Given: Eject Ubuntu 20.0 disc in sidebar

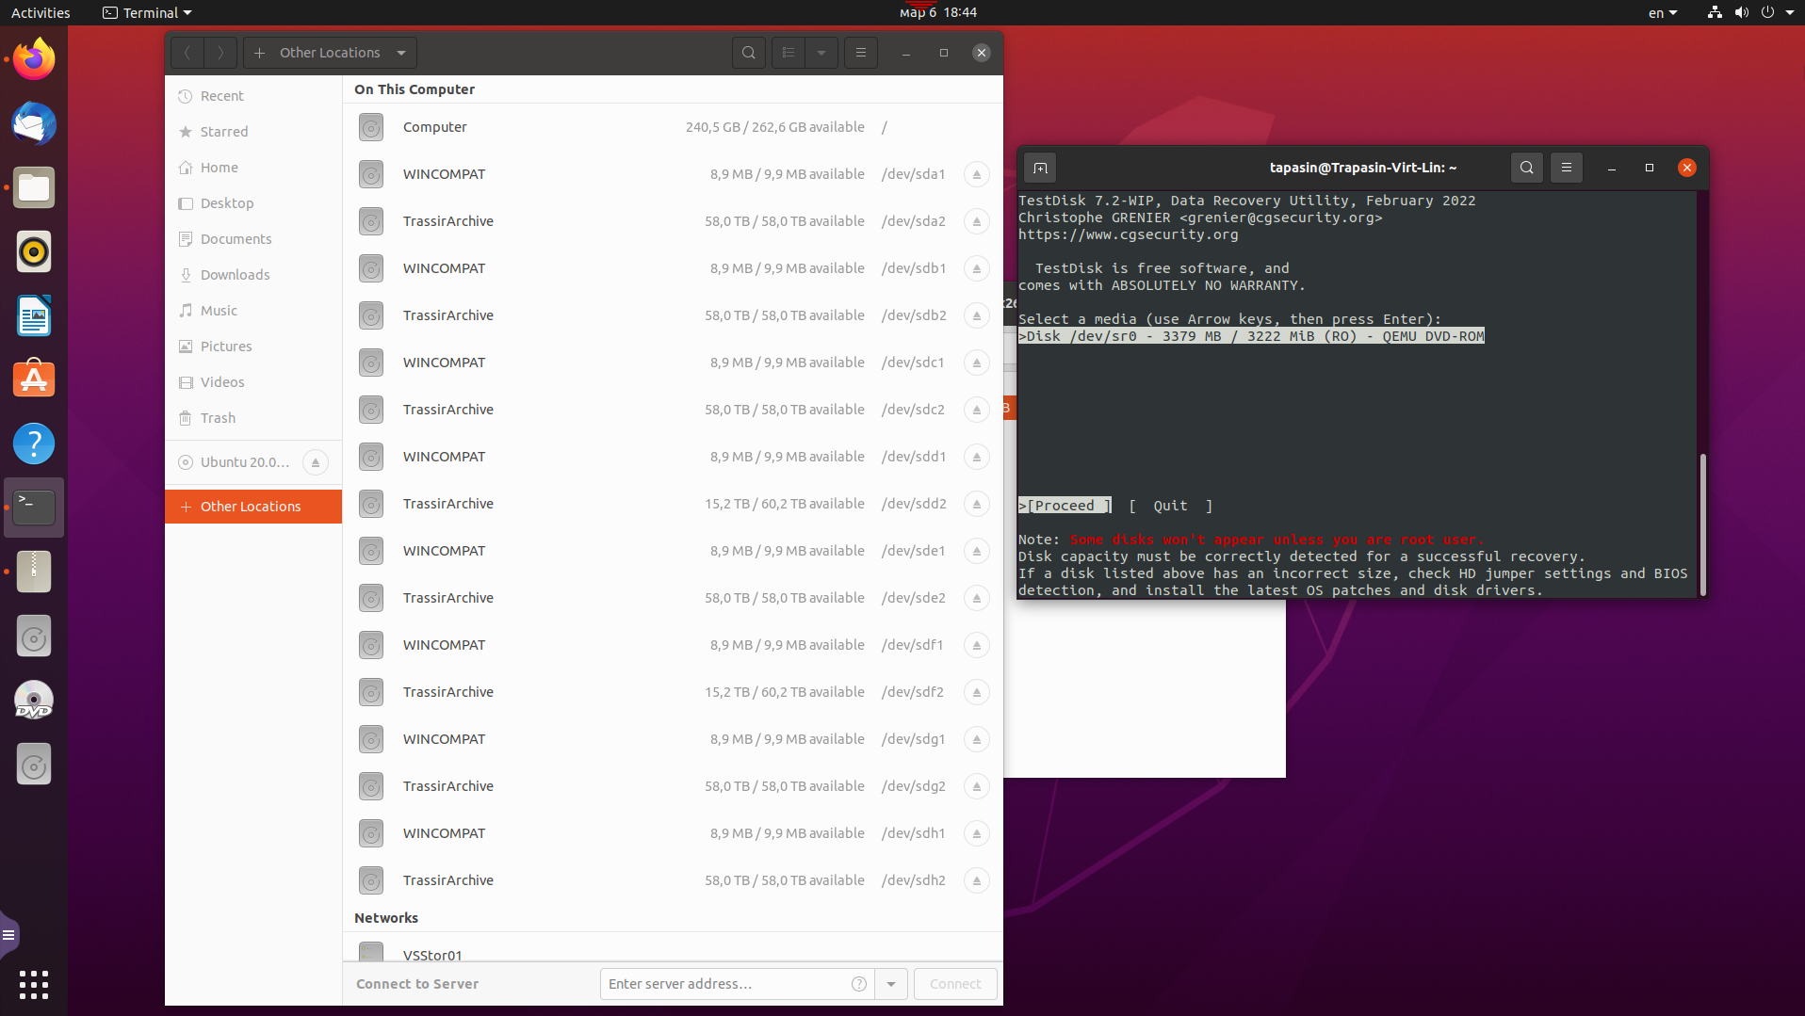Looking at the screenshot, I should [x=316, y=462].
